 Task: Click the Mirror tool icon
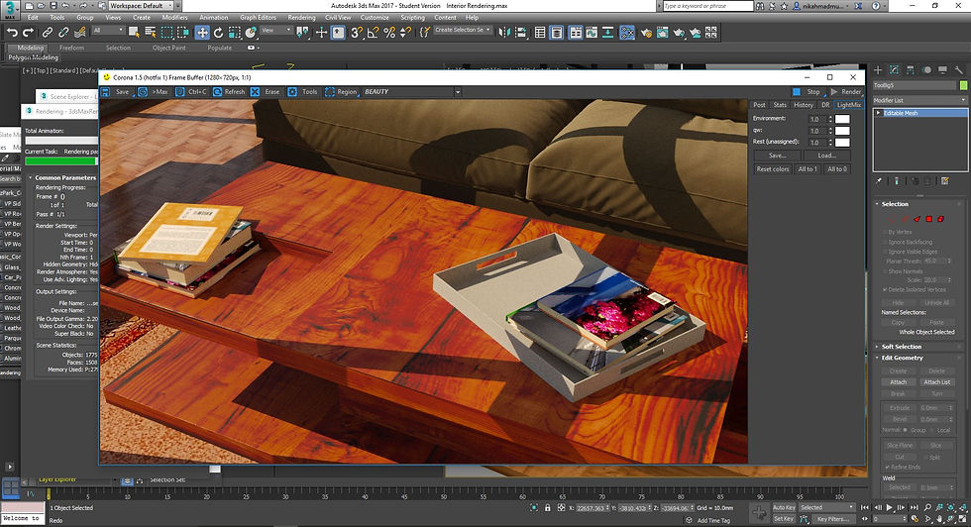(504, 33)
